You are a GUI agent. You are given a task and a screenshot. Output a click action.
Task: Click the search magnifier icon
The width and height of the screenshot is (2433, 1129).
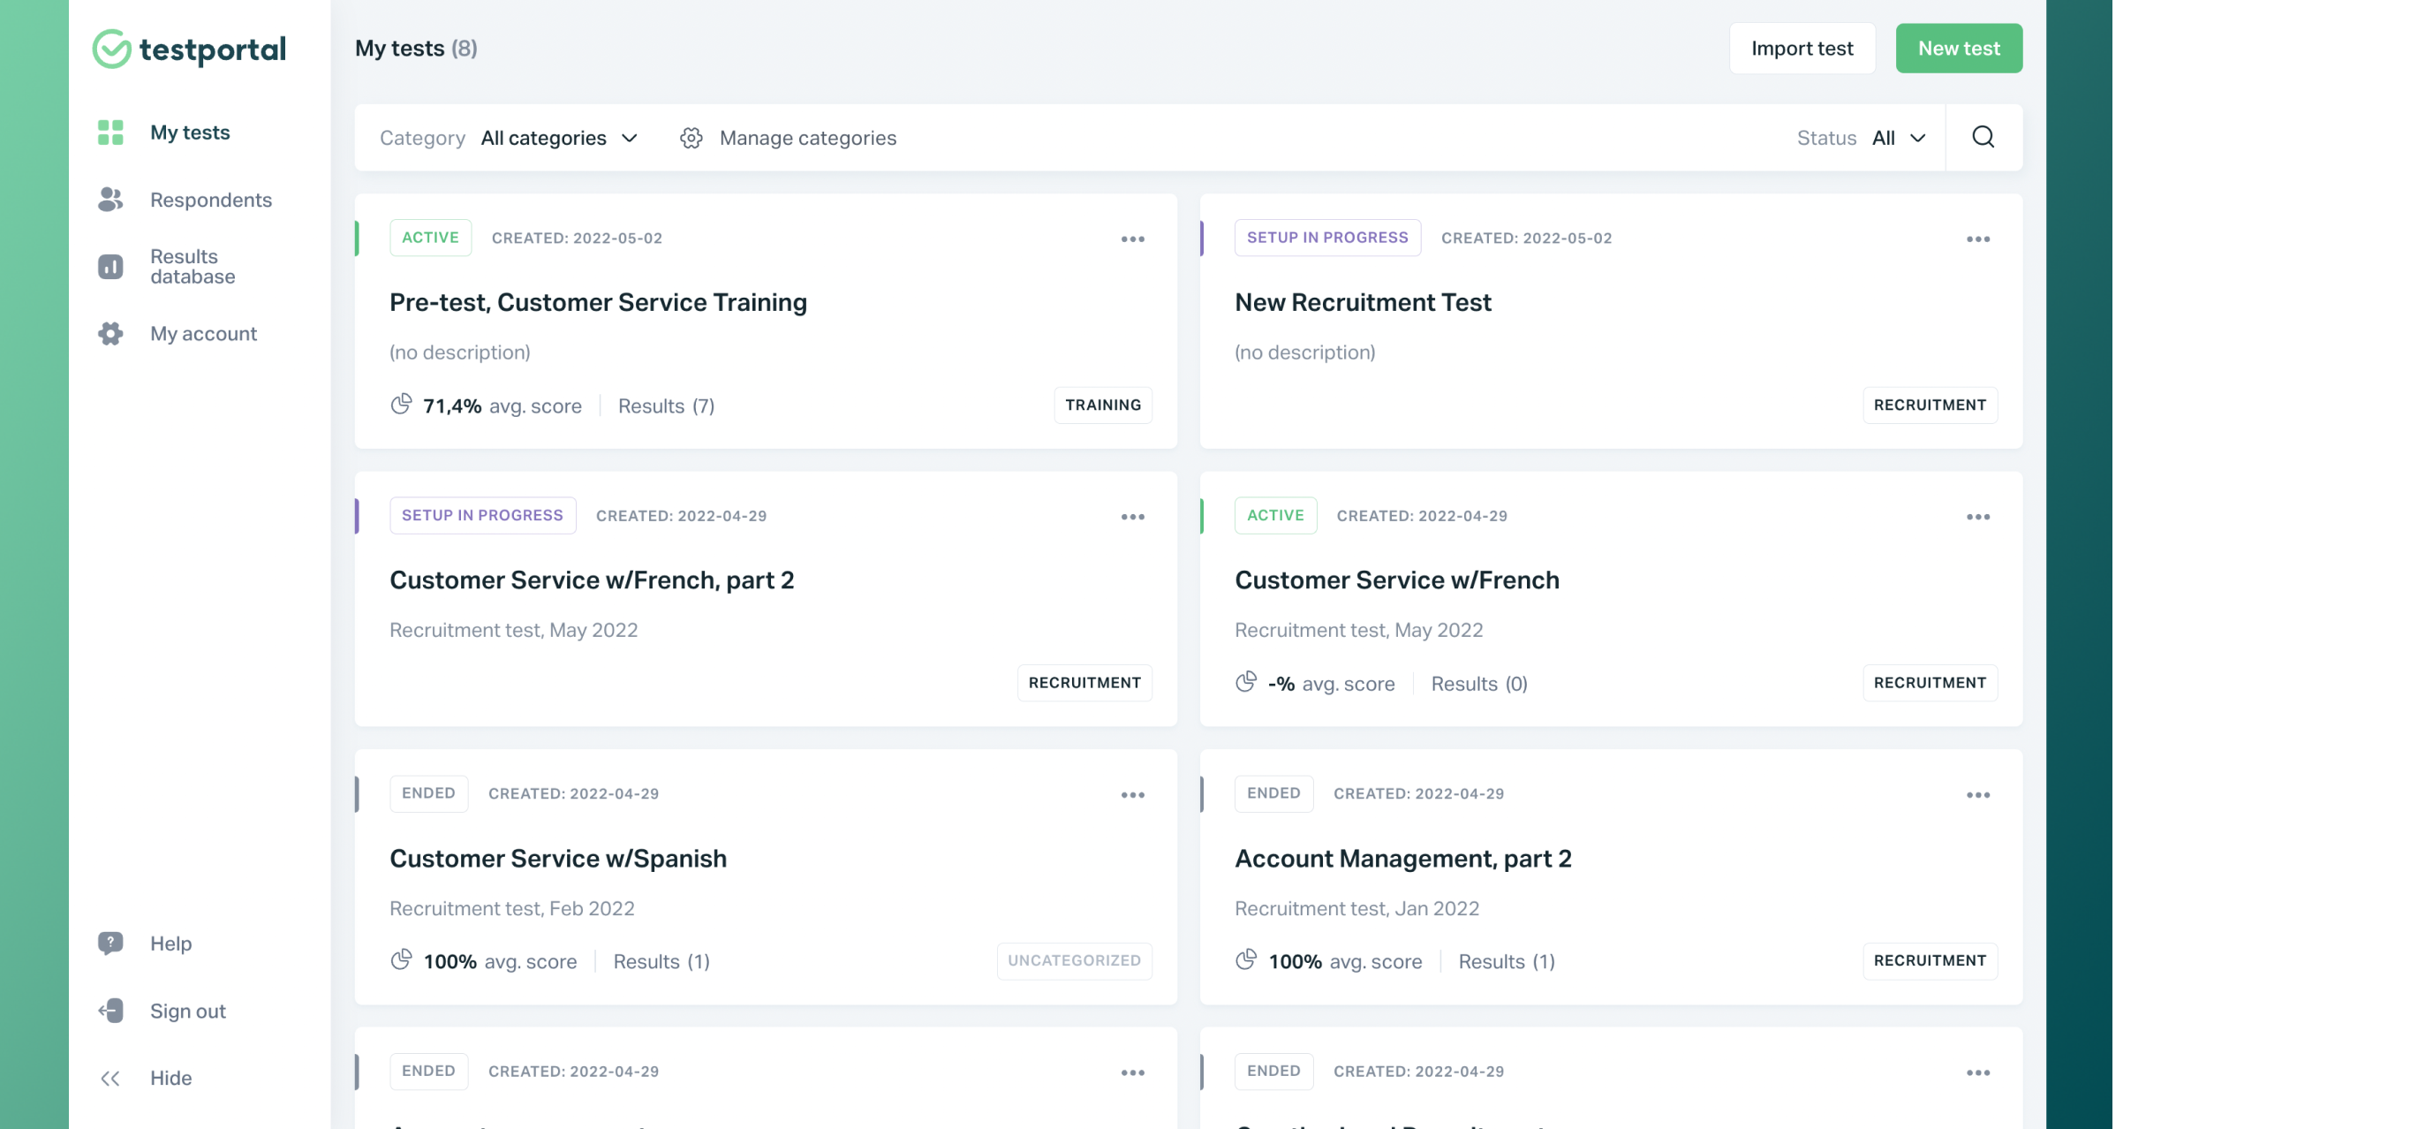click(x=1983, y=137)
